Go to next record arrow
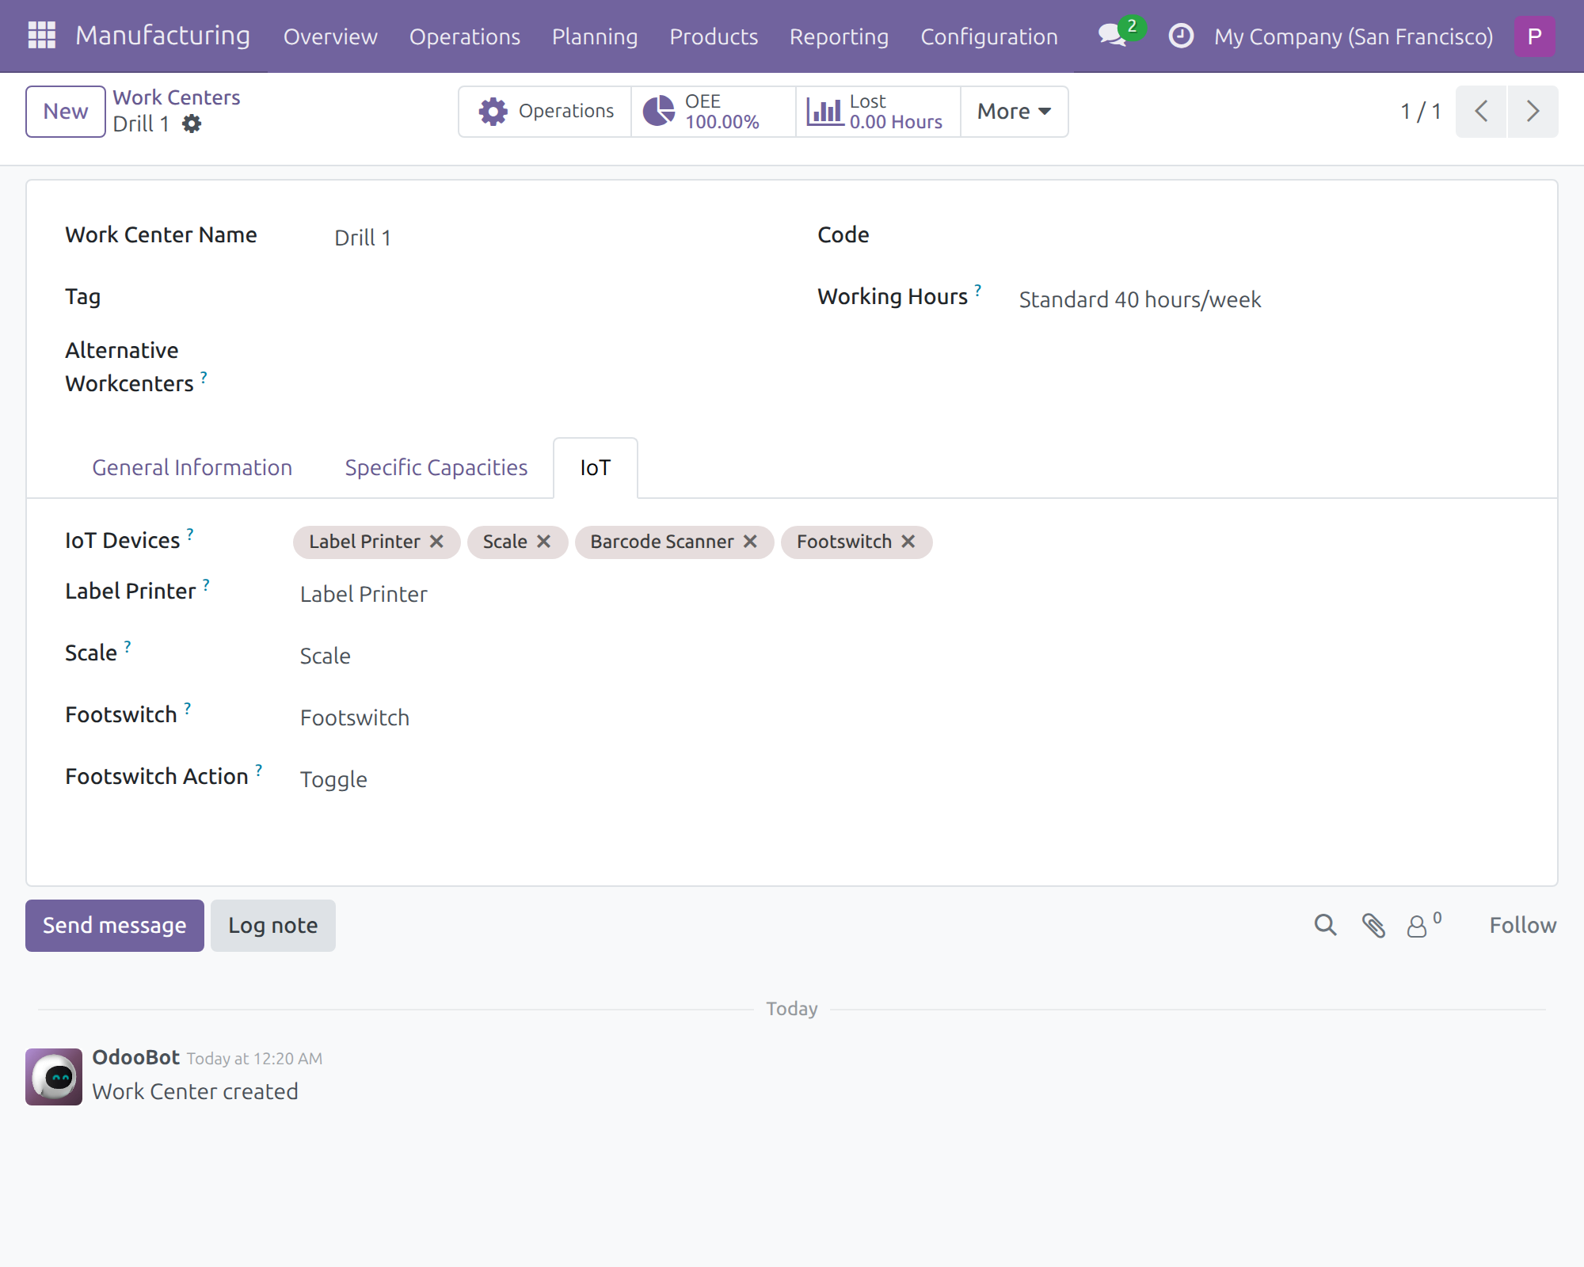Image resolution: width=1584 pixels, height=1267 pixels. (x=1533, y=112)
